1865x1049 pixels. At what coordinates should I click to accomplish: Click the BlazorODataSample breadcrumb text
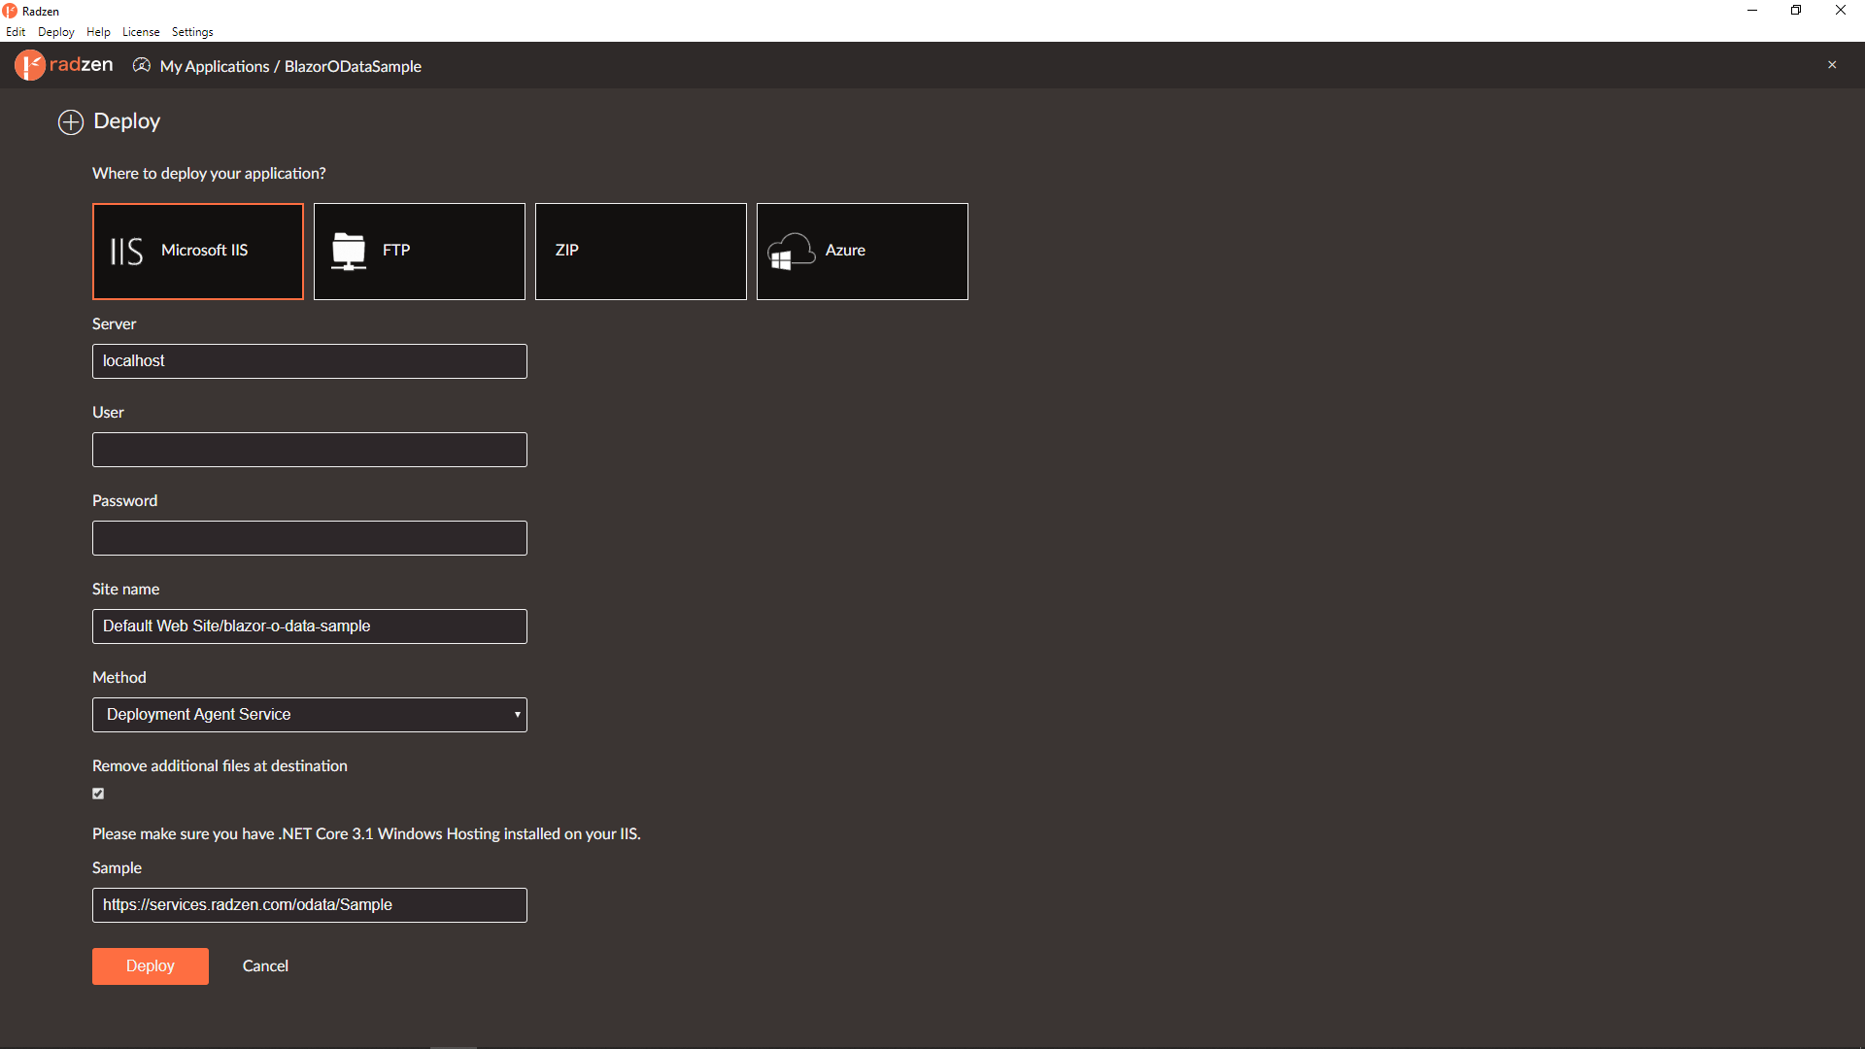coord(353,66)
